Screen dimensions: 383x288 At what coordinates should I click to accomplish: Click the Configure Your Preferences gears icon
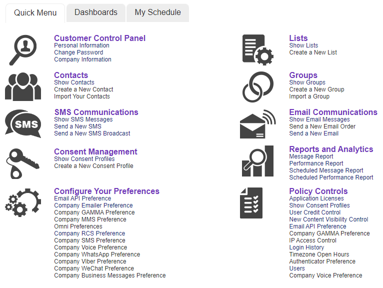(23, 202)
